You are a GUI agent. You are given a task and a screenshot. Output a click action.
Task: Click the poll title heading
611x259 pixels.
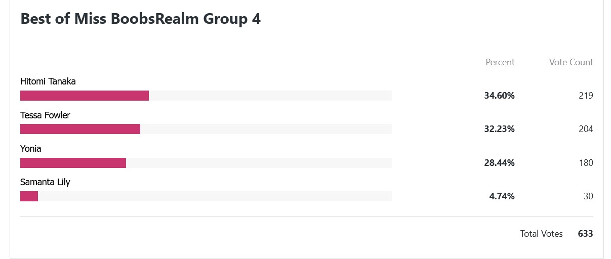coord(140,19)
